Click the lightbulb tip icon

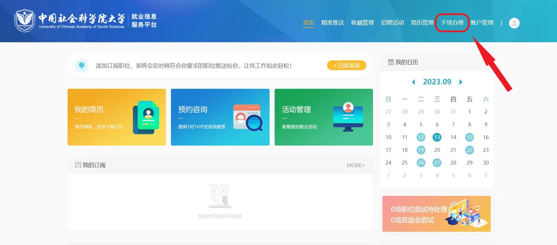(x=82, y=65)
